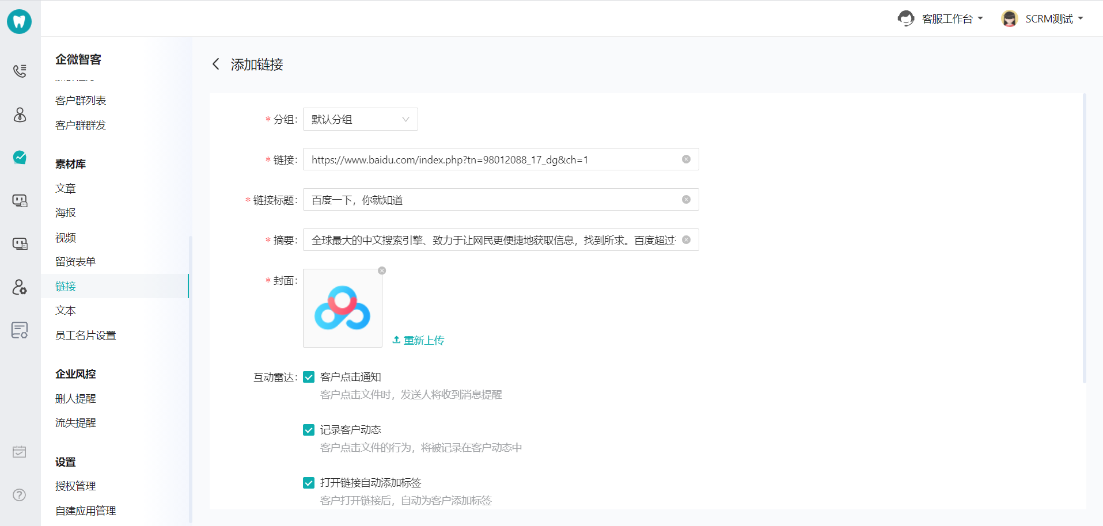Click the form area vertical scrollbar
Screen dimensions: 1103x526
[x=1085, y=238]
